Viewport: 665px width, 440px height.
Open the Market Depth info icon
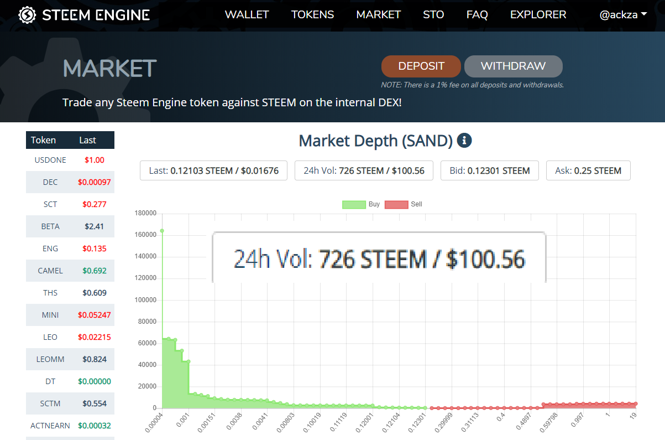464,141
